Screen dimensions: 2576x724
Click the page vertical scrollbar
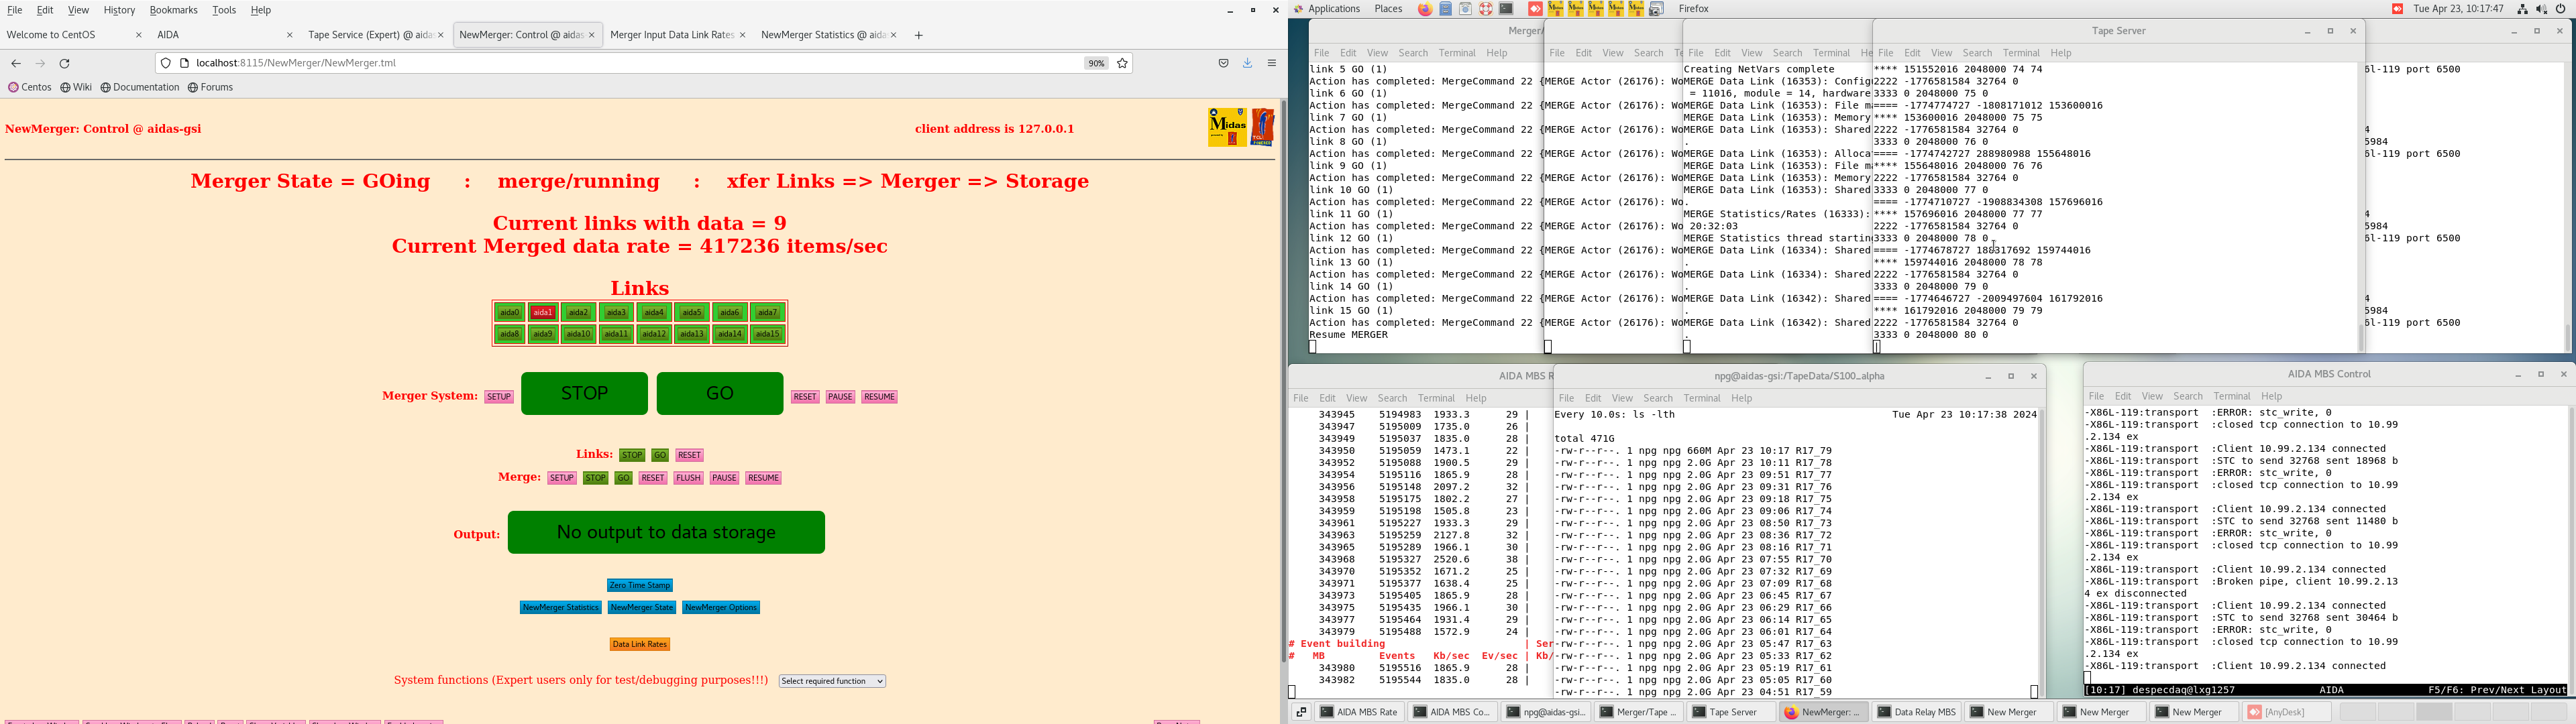(x=1283, y=380)
